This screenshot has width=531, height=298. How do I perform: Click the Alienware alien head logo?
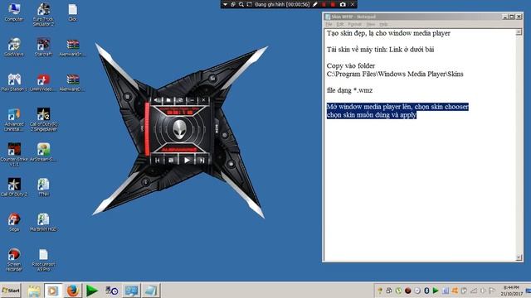coord(179,129)
